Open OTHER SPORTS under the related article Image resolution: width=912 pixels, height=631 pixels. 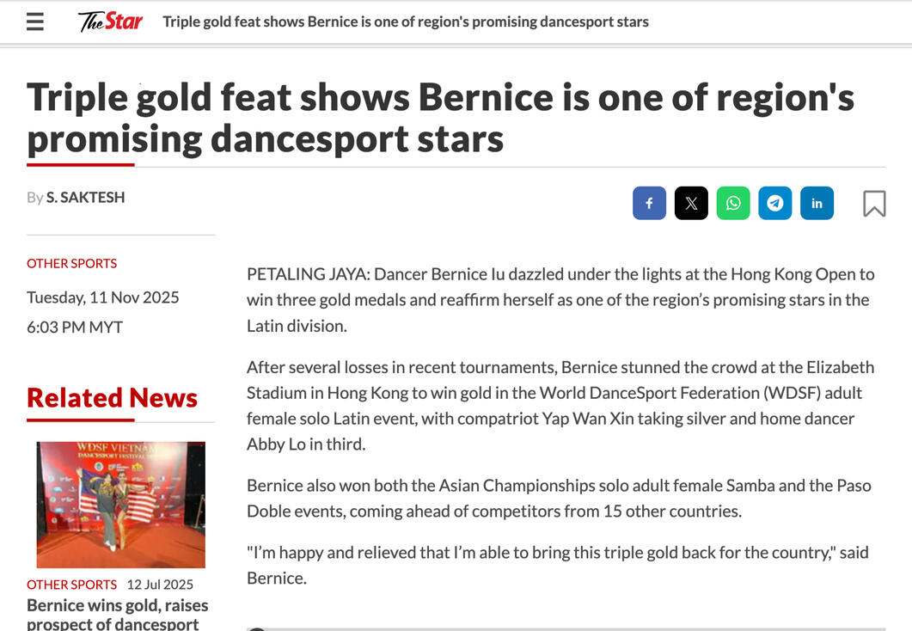coord(71,585)
